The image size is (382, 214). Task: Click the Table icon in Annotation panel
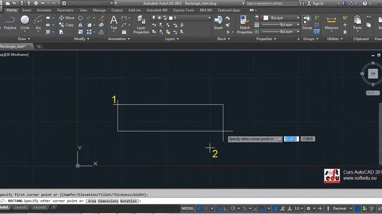(x=124, y=32)
